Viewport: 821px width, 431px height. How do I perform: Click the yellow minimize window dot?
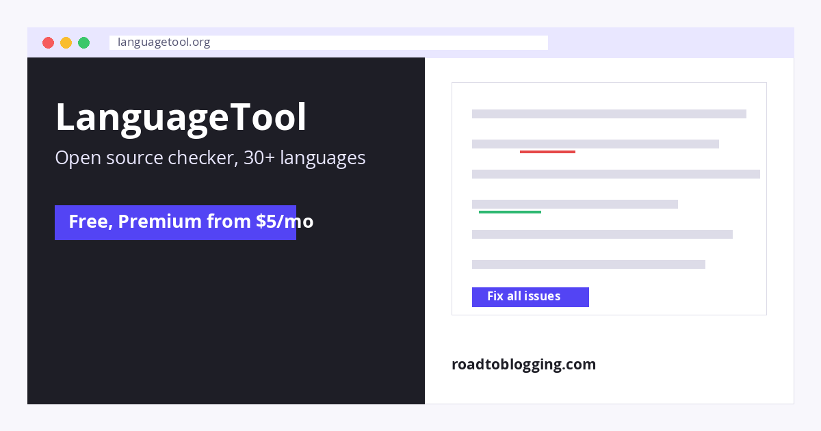coord(66,42)
